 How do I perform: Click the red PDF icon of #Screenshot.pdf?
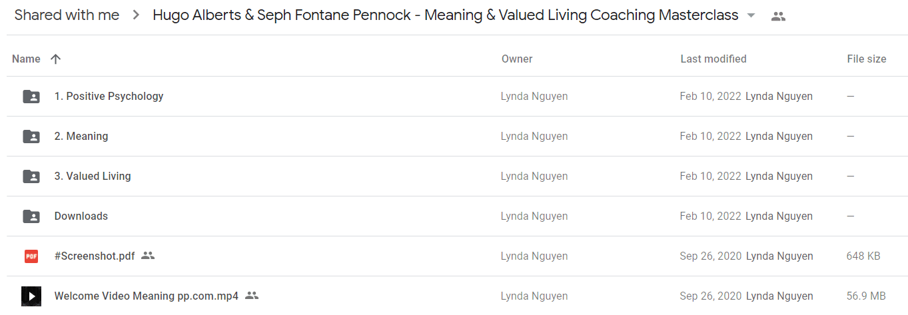[31, 256]
